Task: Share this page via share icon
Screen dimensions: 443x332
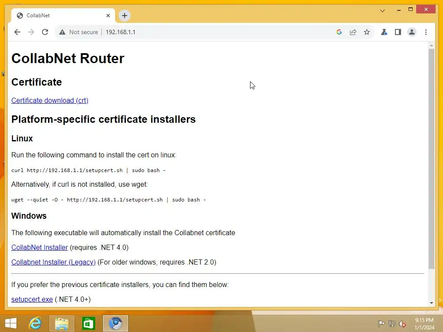Action: pyautogui.click(x=353, y=32)
